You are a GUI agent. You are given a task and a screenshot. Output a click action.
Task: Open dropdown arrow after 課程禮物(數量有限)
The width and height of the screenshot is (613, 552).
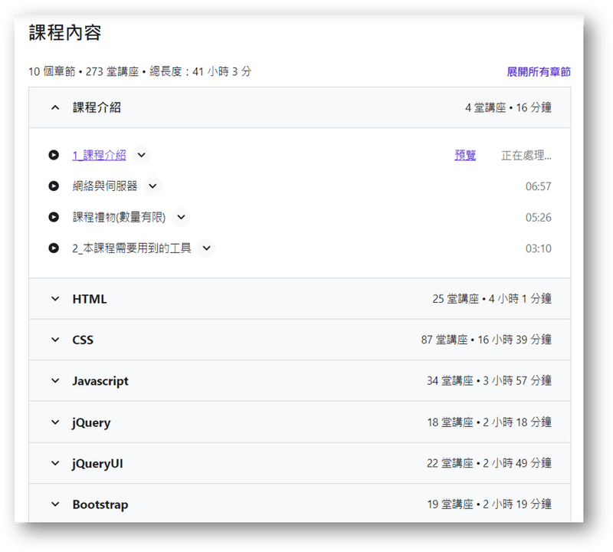[x=181, y=217]
